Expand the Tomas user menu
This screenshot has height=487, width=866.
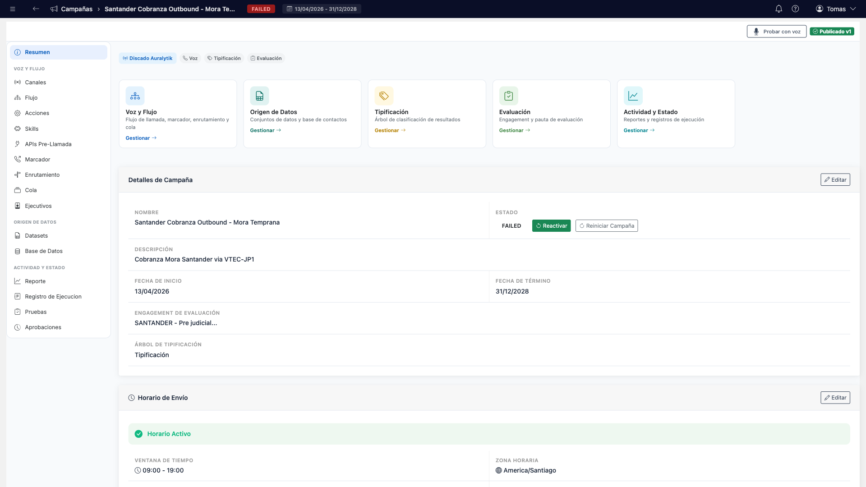pyautogui.click(x=835, y=9)
